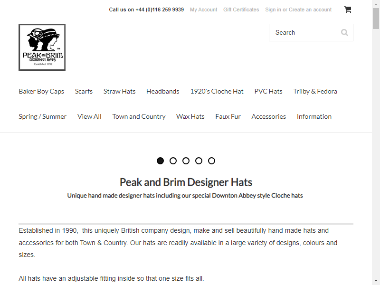The height and width of the screenshot is (285, 380).
Task: Select the first carousel slide dot
Action: pos(160,161)
